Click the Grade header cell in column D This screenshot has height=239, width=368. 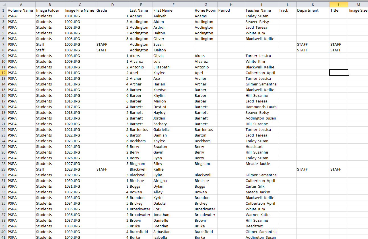tap(112, 10)
